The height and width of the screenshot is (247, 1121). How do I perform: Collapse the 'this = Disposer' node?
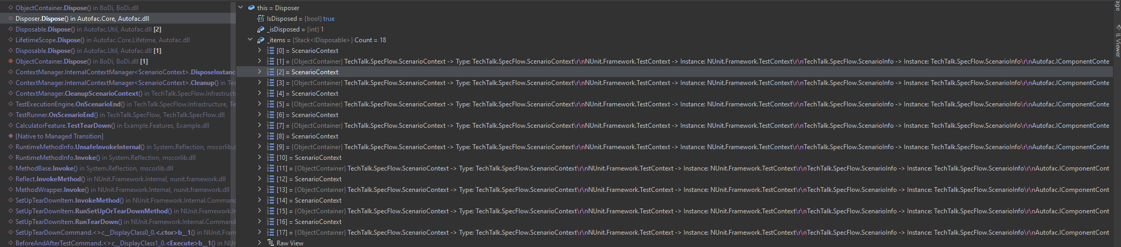click(x=241, y=7)
